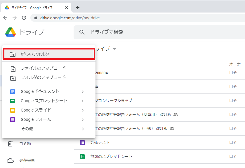Screen dimensions: 245x168
Task: Click the trash can icon in the sidebar
Action: tap(10, 144)
